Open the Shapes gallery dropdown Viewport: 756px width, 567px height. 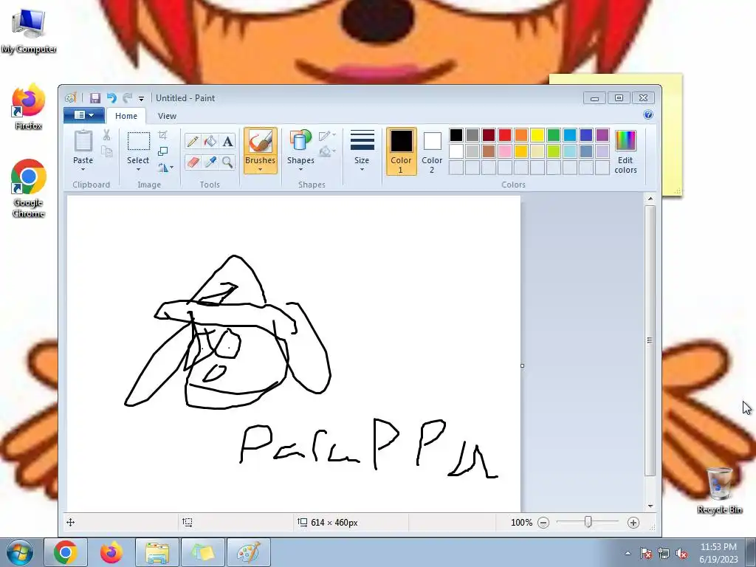pos(300,169)
